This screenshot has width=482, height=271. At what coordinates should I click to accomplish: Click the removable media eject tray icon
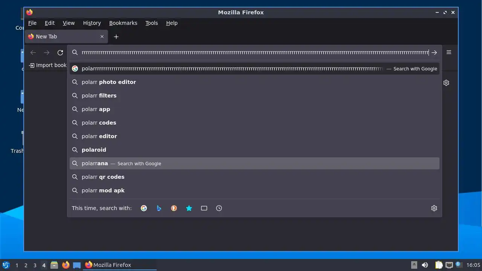[x=414, y=265]
